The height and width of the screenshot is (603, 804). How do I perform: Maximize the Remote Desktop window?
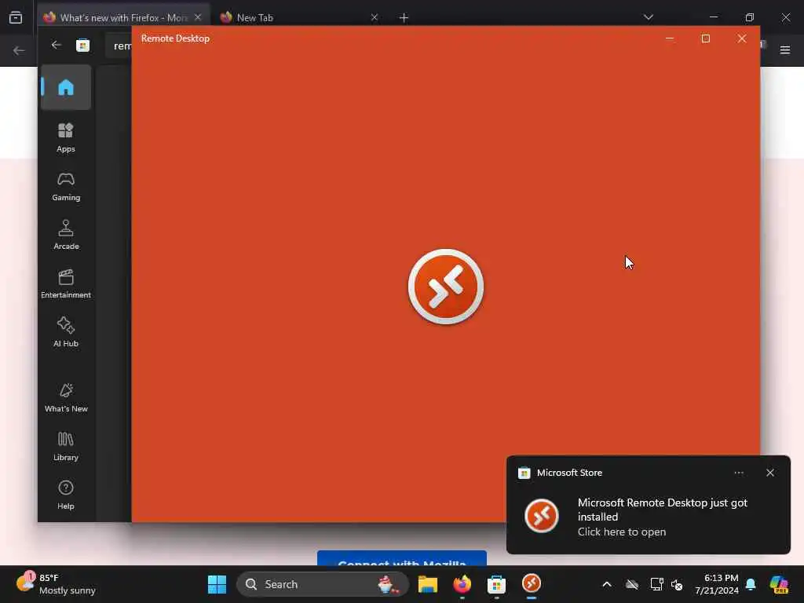[706, 38]
